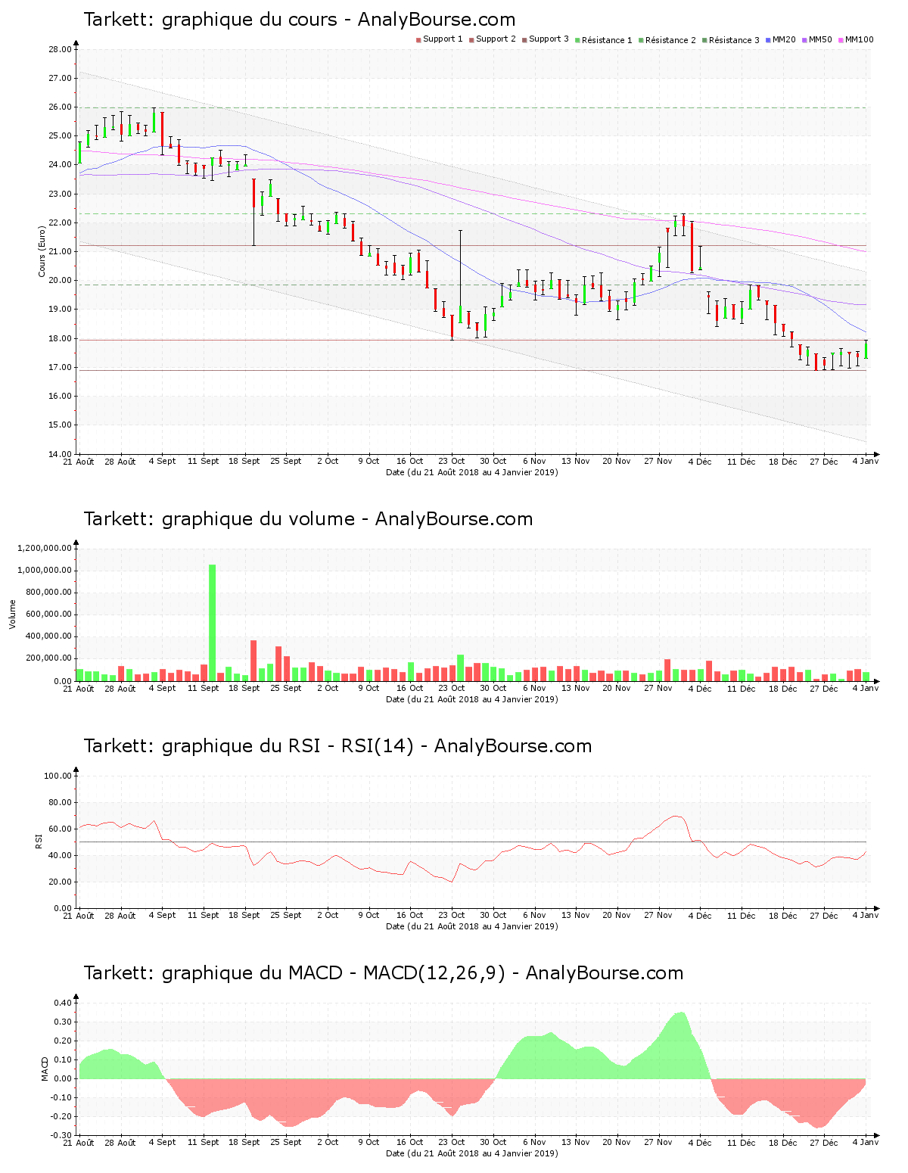
Task: Click the 'MACD' y-axis label
Action: (45, 1069)
